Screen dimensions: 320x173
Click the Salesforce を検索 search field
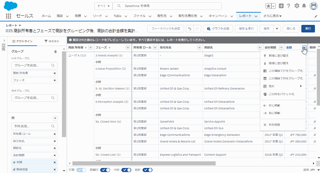[167, 6]
